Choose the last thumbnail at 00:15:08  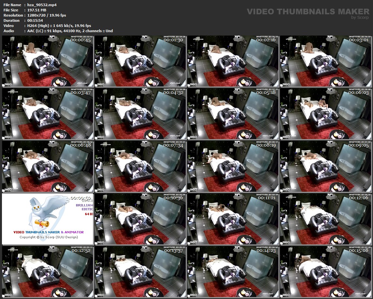coord(326,271)
